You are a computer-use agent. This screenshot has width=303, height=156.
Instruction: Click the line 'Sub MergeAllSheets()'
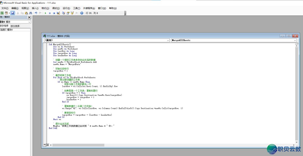tap(60, 44)
